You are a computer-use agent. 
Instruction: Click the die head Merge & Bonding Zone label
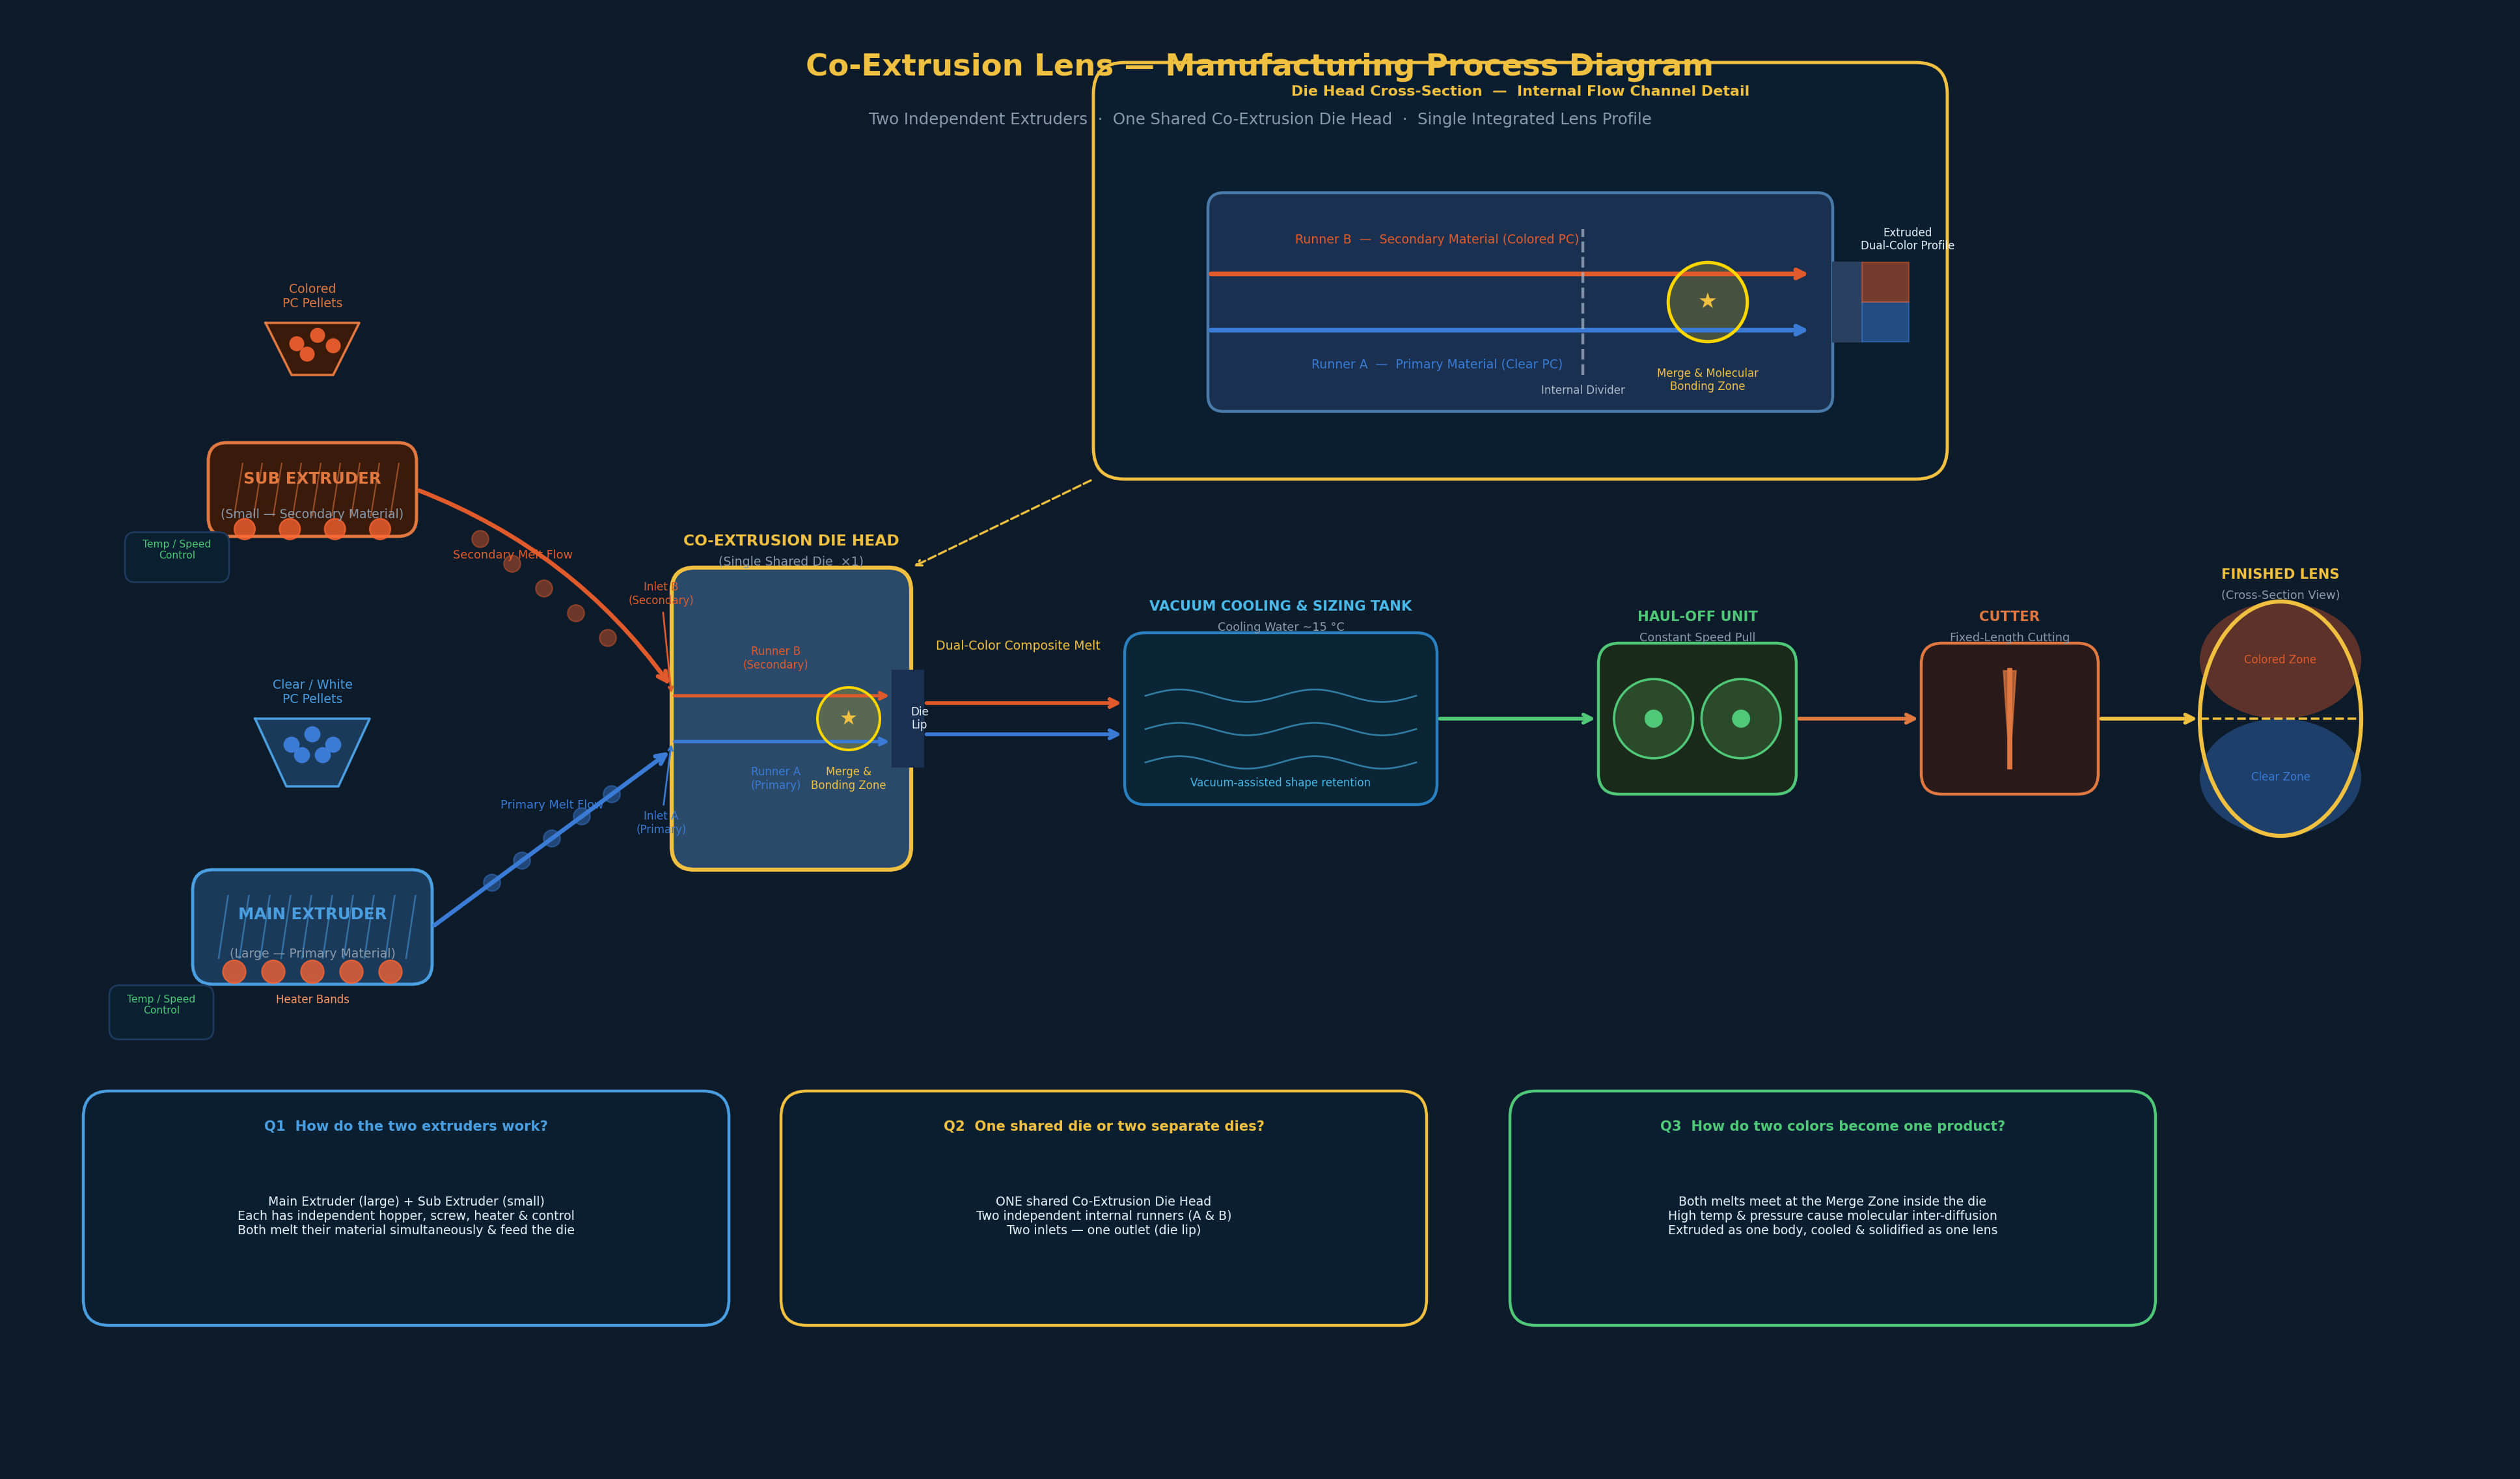coord(848,778)
